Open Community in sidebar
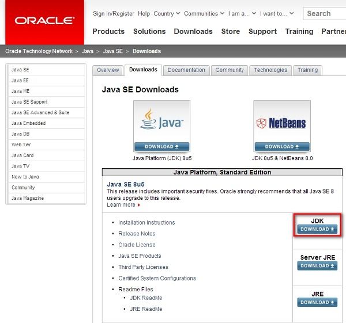 46,188
